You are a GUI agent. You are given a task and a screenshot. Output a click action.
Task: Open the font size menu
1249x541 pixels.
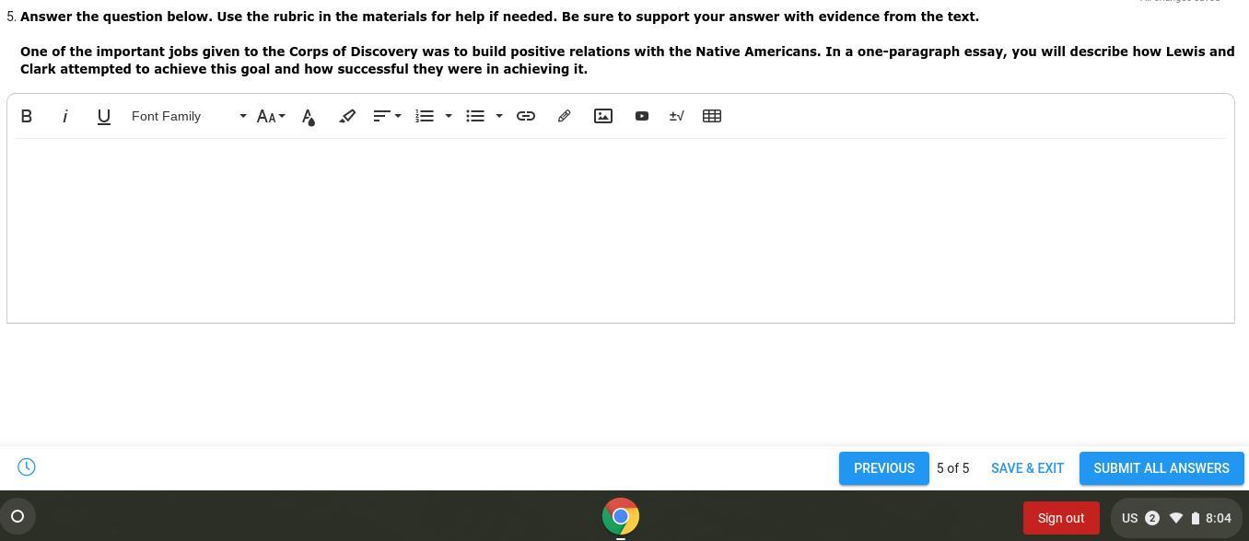(271, 116)
